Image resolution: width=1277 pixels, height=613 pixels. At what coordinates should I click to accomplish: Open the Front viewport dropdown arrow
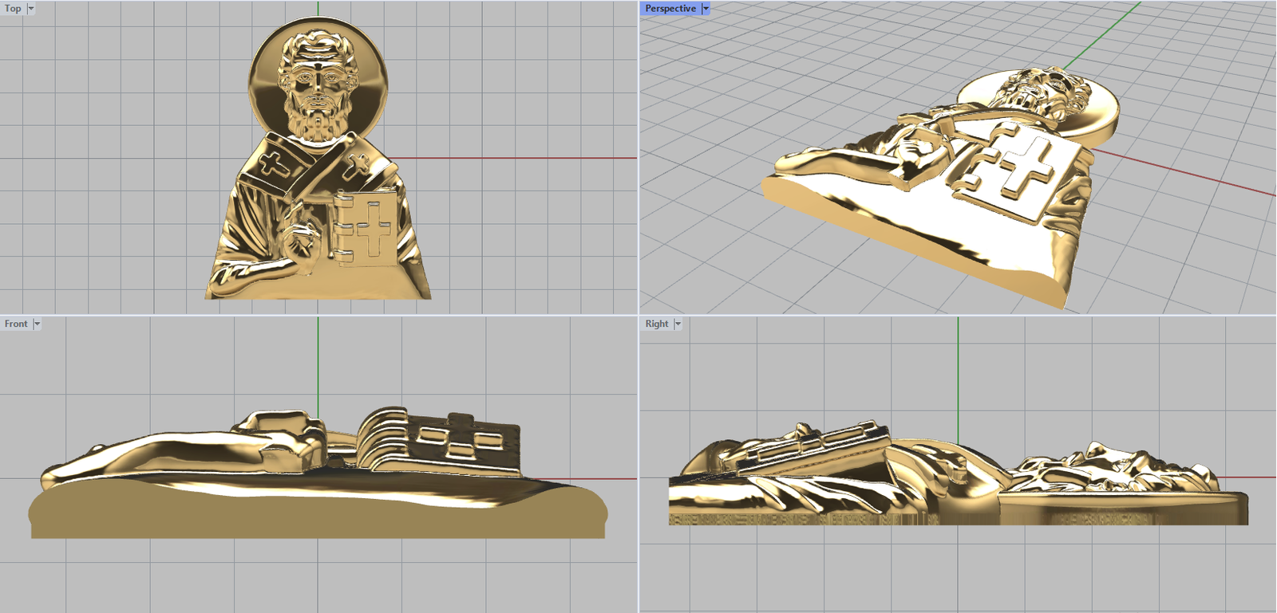[x=37, y=324]
